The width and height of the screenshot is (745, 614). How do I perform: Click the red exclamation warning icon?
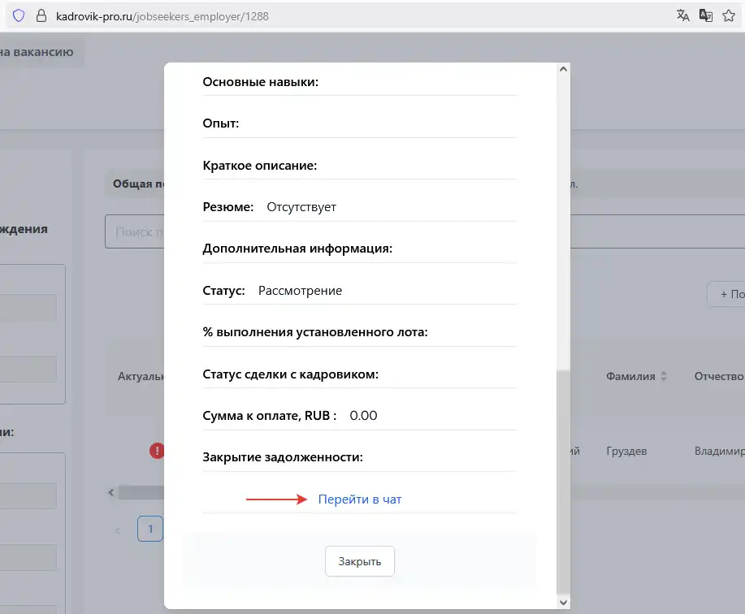click(157, 450)
